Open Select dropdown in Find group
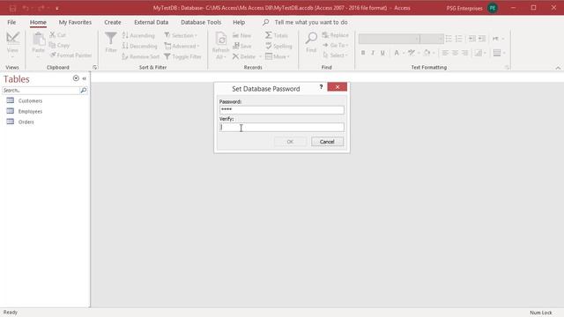 click(335, 55)
